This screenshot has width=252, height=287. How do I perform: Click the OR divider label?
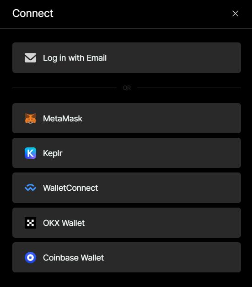click(x=127, y=88)
